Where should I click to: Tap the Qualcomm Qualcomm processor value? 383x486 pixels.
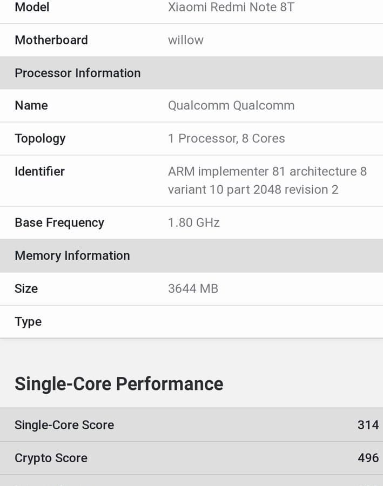[231, 106]
